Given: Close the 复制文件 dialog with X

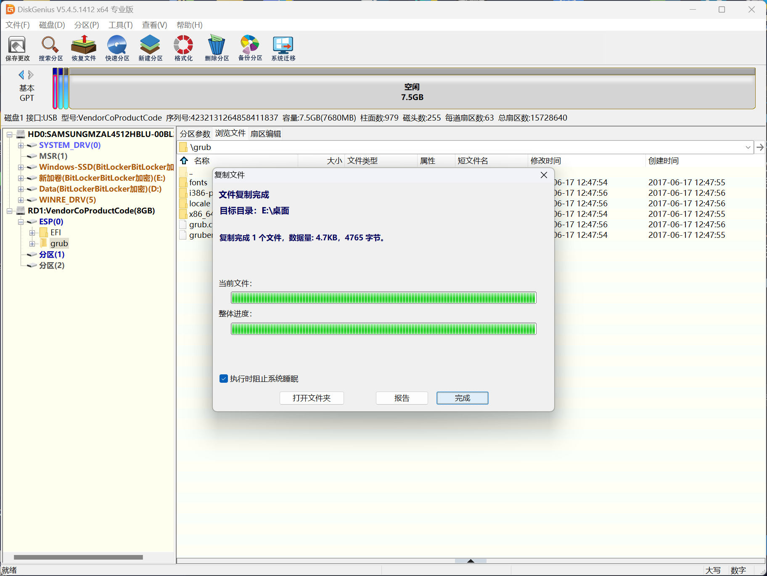Looking at the screenshot, I should [544, 175].
